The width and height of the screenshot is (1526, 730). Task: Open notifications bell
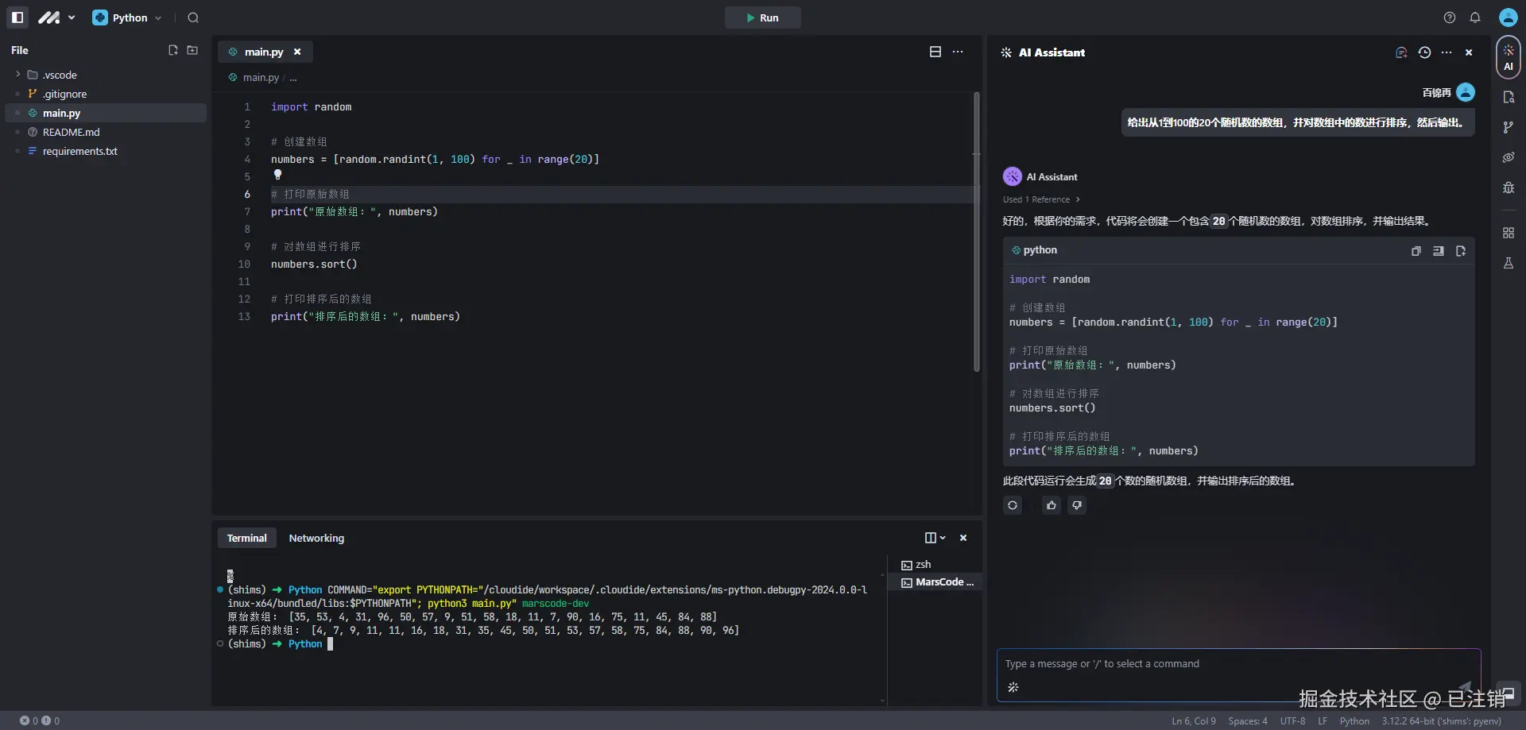1475,17
